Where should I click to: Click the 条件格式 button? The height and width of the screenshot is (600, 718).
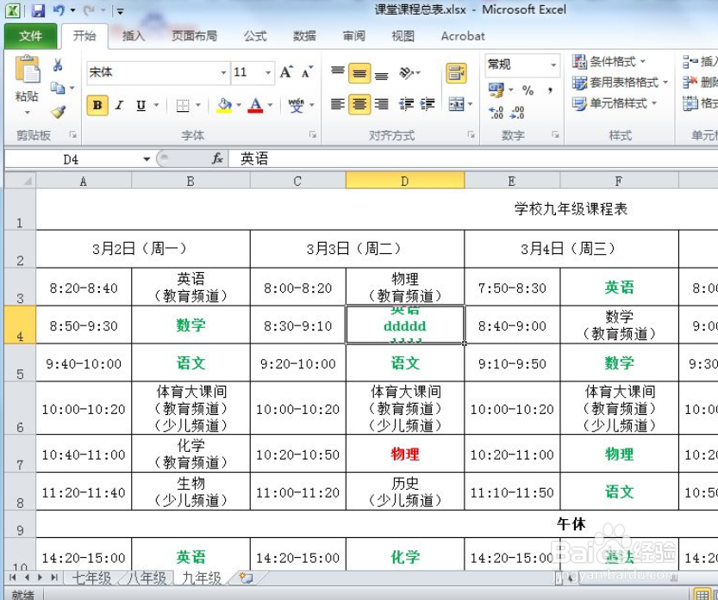pyautogui.click(x=609, y=61)
